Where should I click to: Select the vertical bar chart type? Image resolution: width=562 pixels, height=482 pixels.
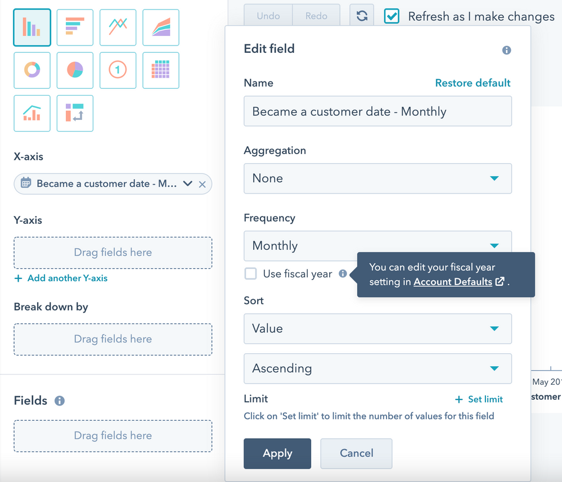click(x=32, y=28)
